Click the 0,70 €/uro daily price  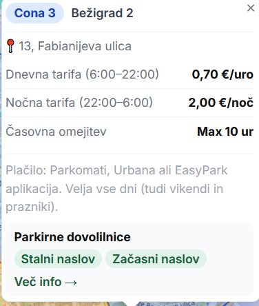pyautogui.click(x=222, y=74)
